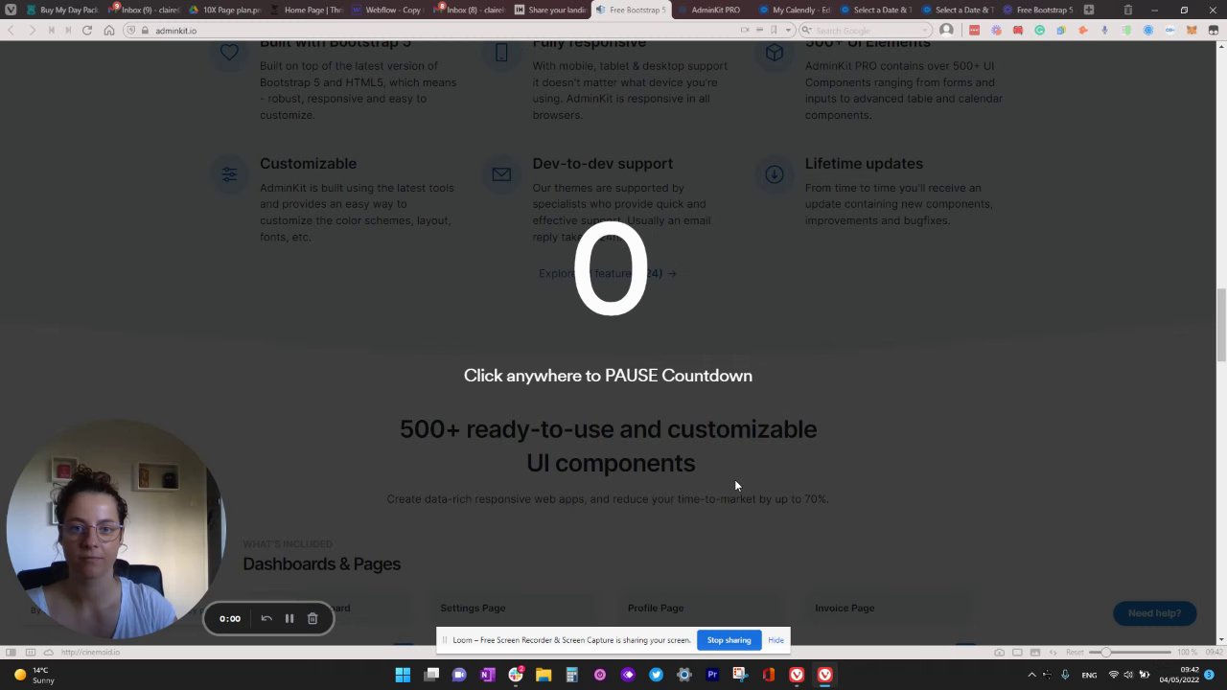Viewport: 1227px width, 690px height.
Task: Click the Stop sharing button
Action: (729, 640)
